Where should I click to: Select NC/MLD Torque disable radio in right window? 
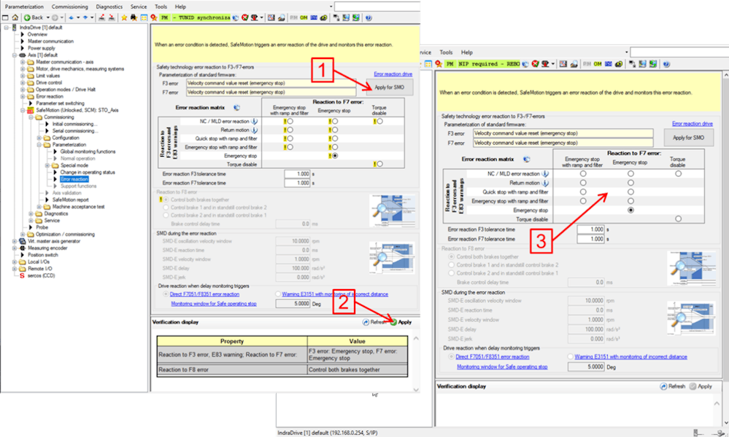pos(679,173)
